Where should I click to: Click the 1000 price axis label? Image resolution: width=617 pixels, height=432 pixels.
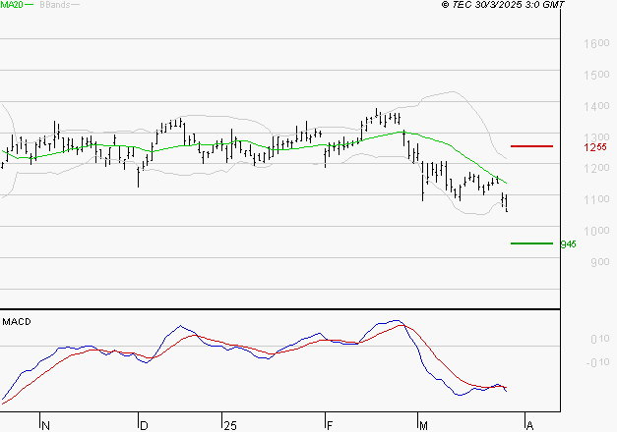pyautogui.click(x=596, y=231)
